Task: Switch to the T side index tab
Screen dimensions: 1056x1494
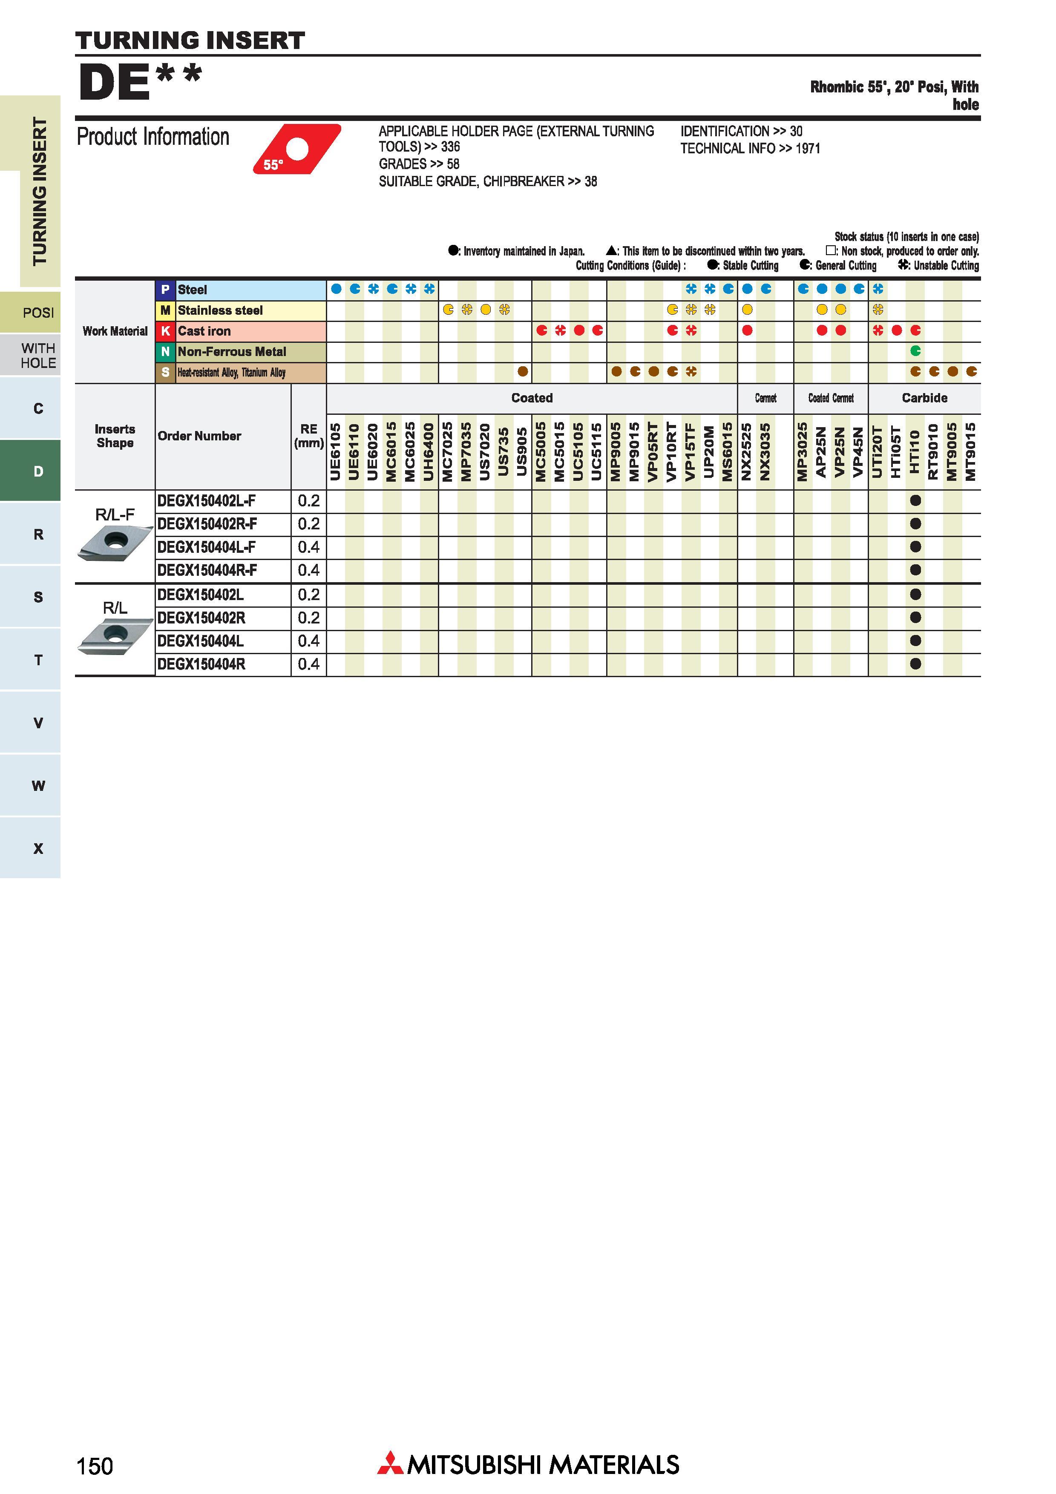Action: 31,660
